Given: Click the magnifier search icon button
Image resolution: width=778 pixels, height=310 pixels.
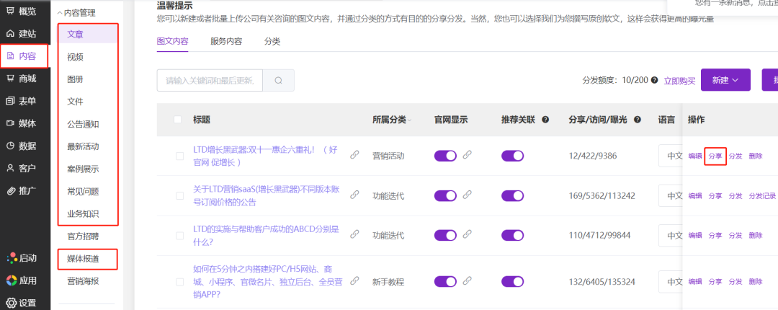Looking at the screenshot, I should click(x=278, y=81).
